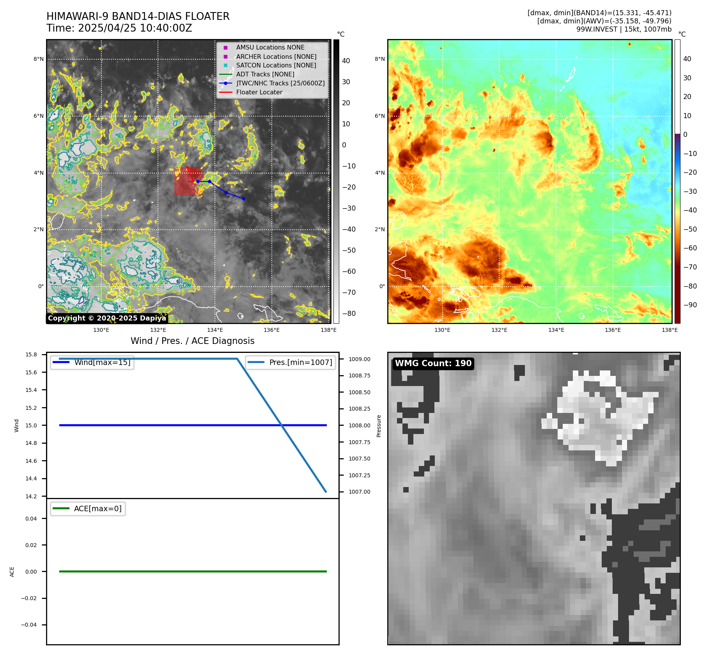707x659 pixels.
Task: Click the '0.04' ACE axis tick
Action: pyautogui.click(x=31, y=519)
